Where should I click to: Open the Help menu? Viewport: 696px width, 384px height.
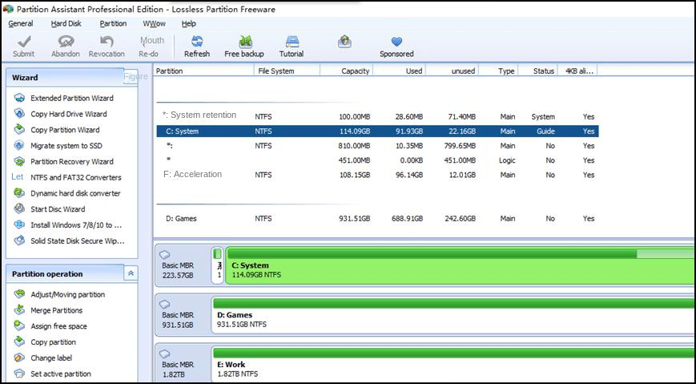point(189,23)
